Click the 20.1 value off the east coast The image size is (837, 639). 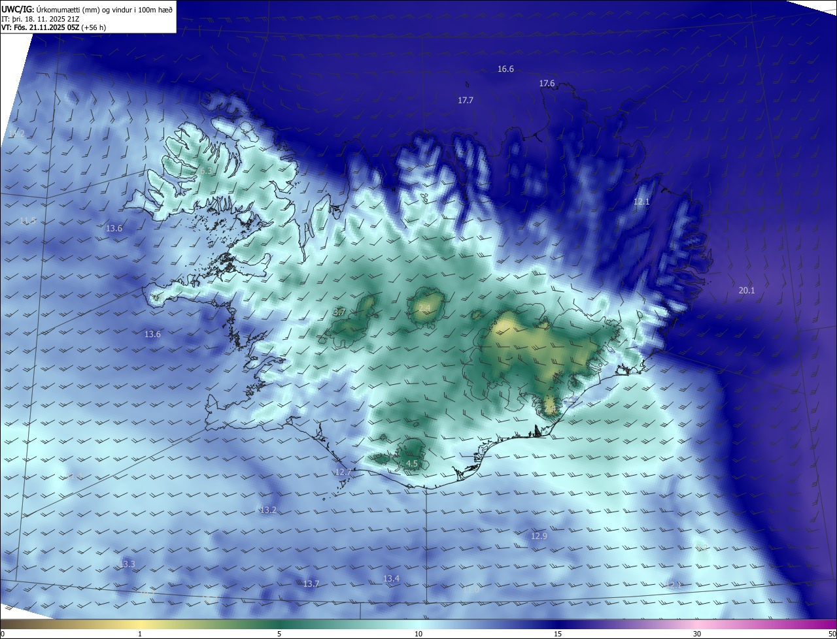746,290
